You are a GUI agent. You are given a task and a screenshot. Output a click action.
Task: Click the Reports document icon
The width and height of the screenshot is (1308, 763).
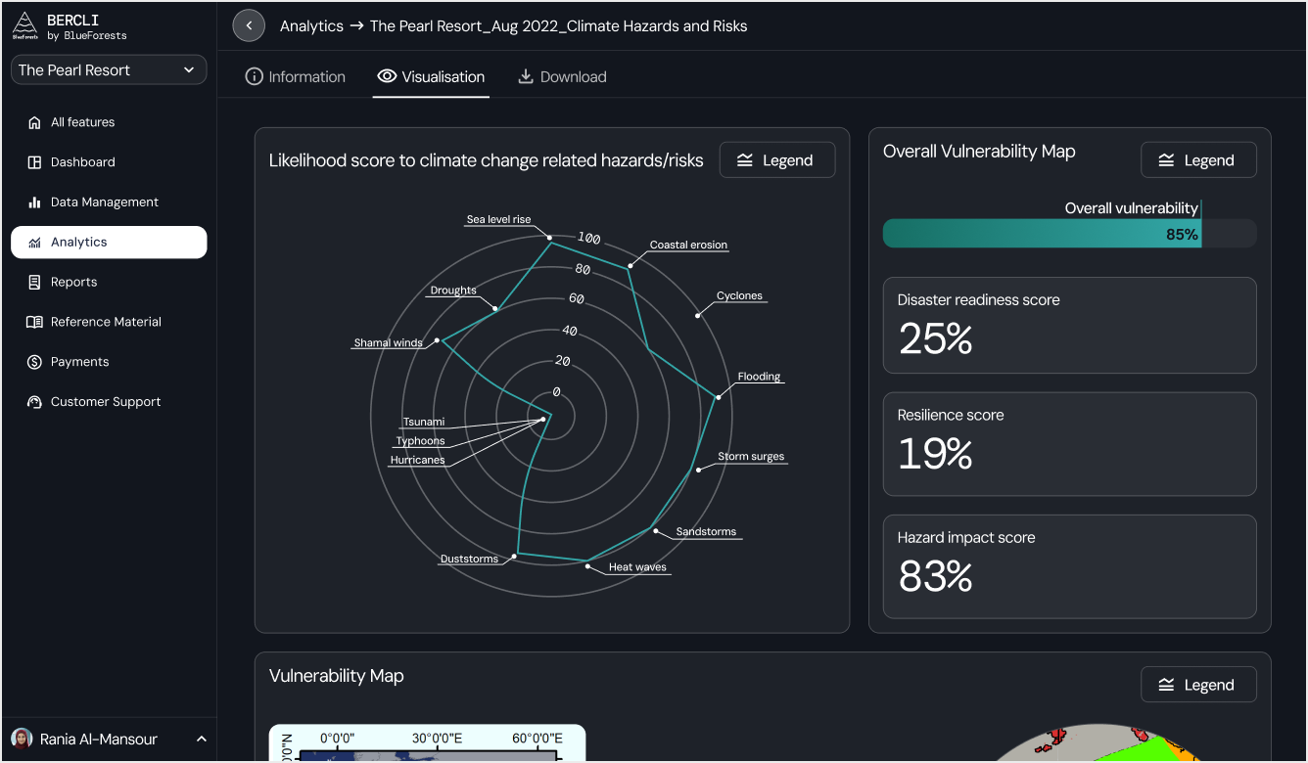pos(34,282)
